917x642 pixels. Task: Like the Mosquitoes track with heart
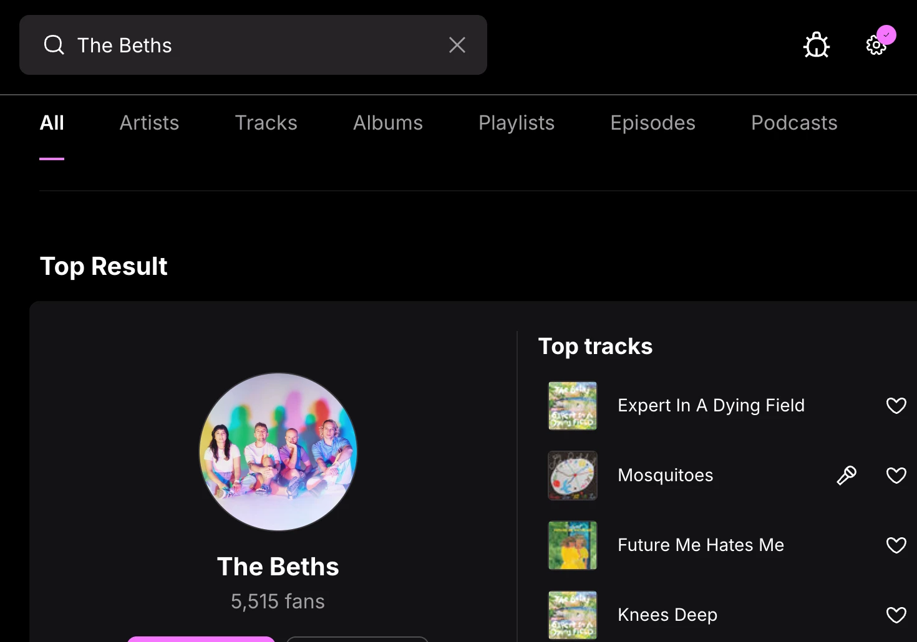click(896, 476)
